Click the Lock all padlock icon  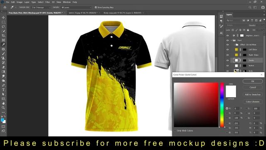[248, 30]
